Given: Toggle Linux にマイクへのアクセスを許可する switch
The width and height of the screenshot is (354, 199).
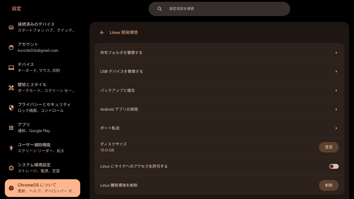Looking at the screenshot, I should (x=334, y=166).
